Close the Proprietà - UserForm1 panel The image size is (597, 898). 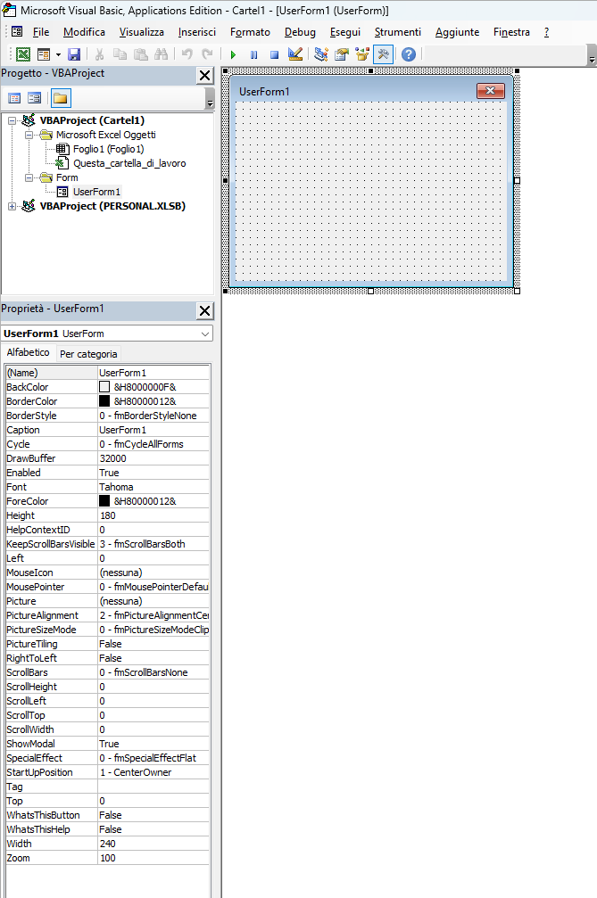(204, 310)
